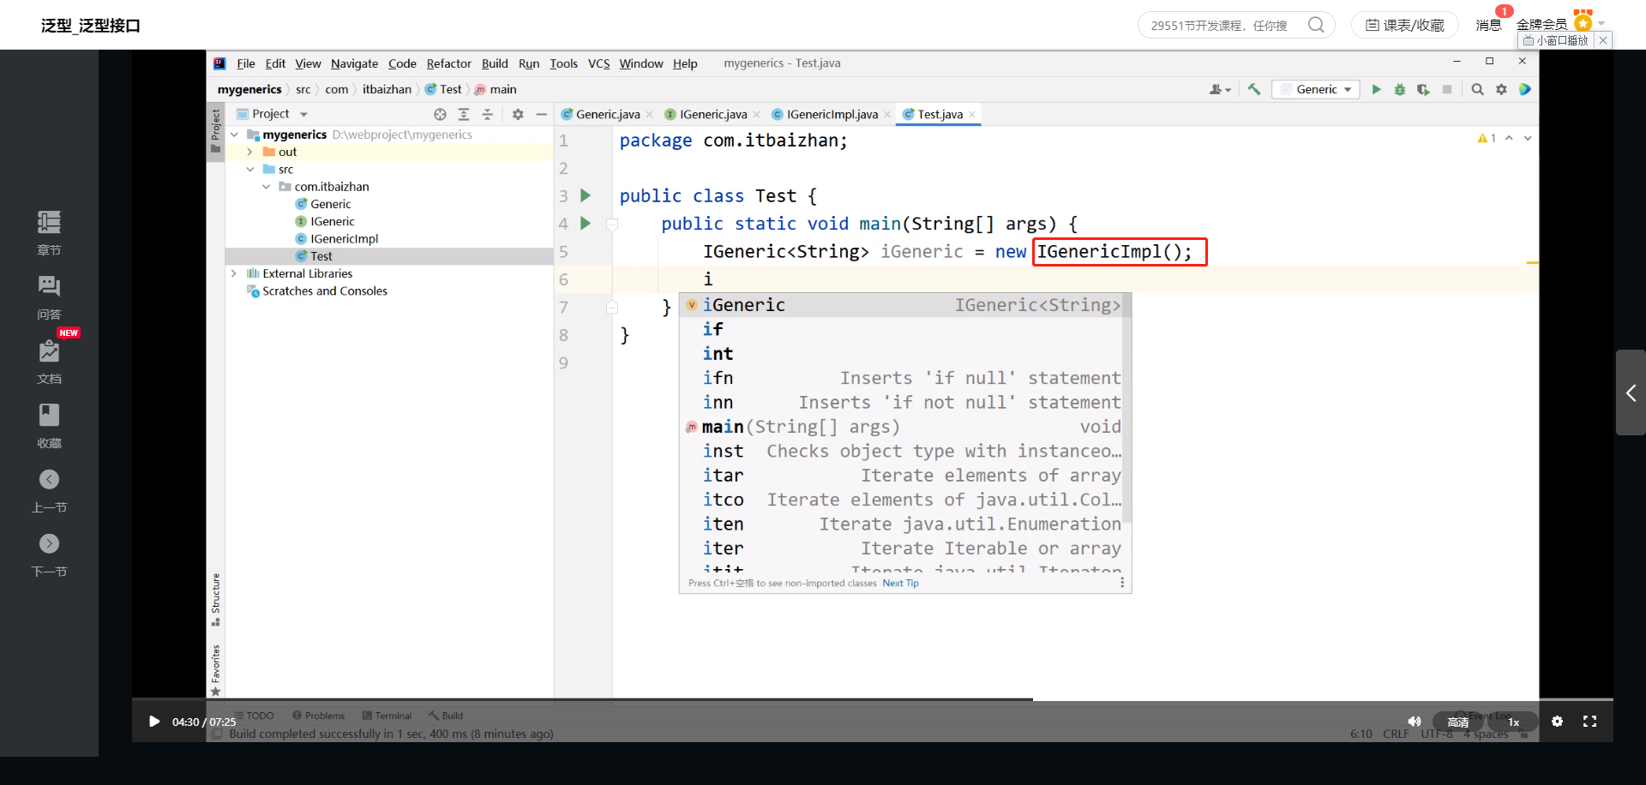Open the user account dropdown icon
Image resolution: width=1646 pixels, height=785 pixels.
tap(1220, 89)
